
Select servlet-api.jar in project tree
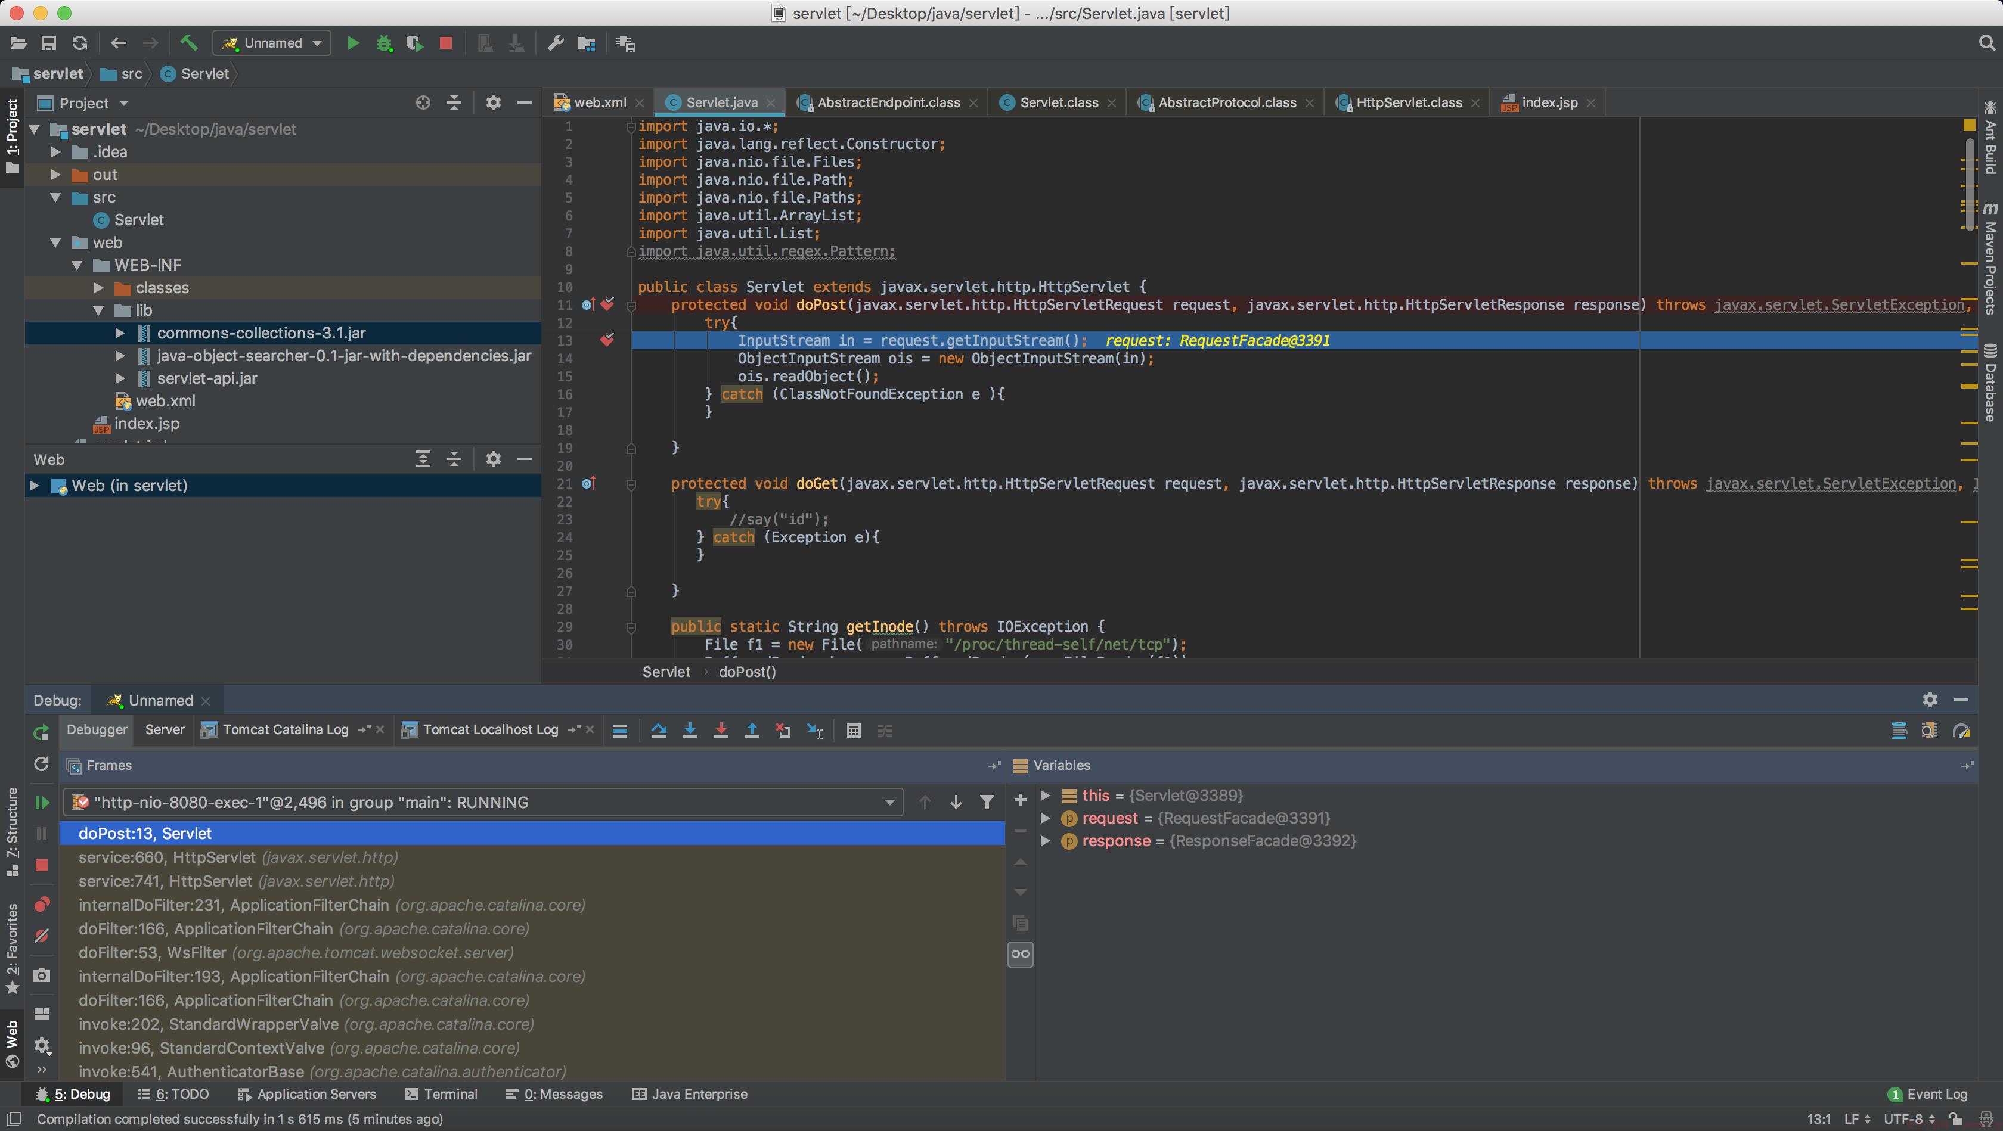click(207, 378)
